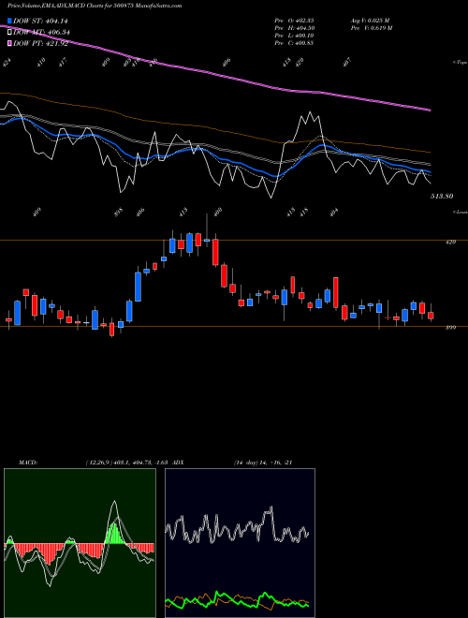Select the Pre L: 400.10 value
This screenshot has height=618, width=468.
(294, 35)
